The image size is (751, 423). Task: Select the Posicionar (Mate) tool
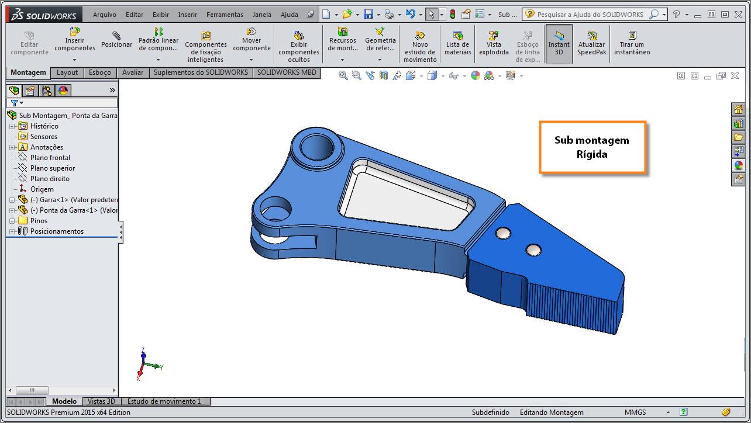click(116, 41)
